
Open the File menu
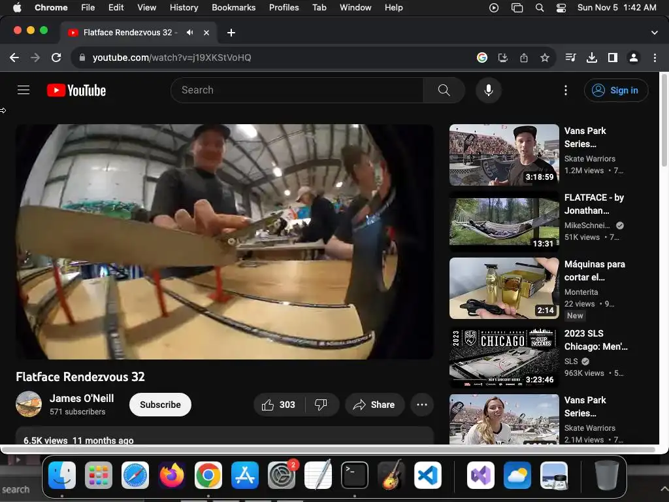(x=88, y=7)
